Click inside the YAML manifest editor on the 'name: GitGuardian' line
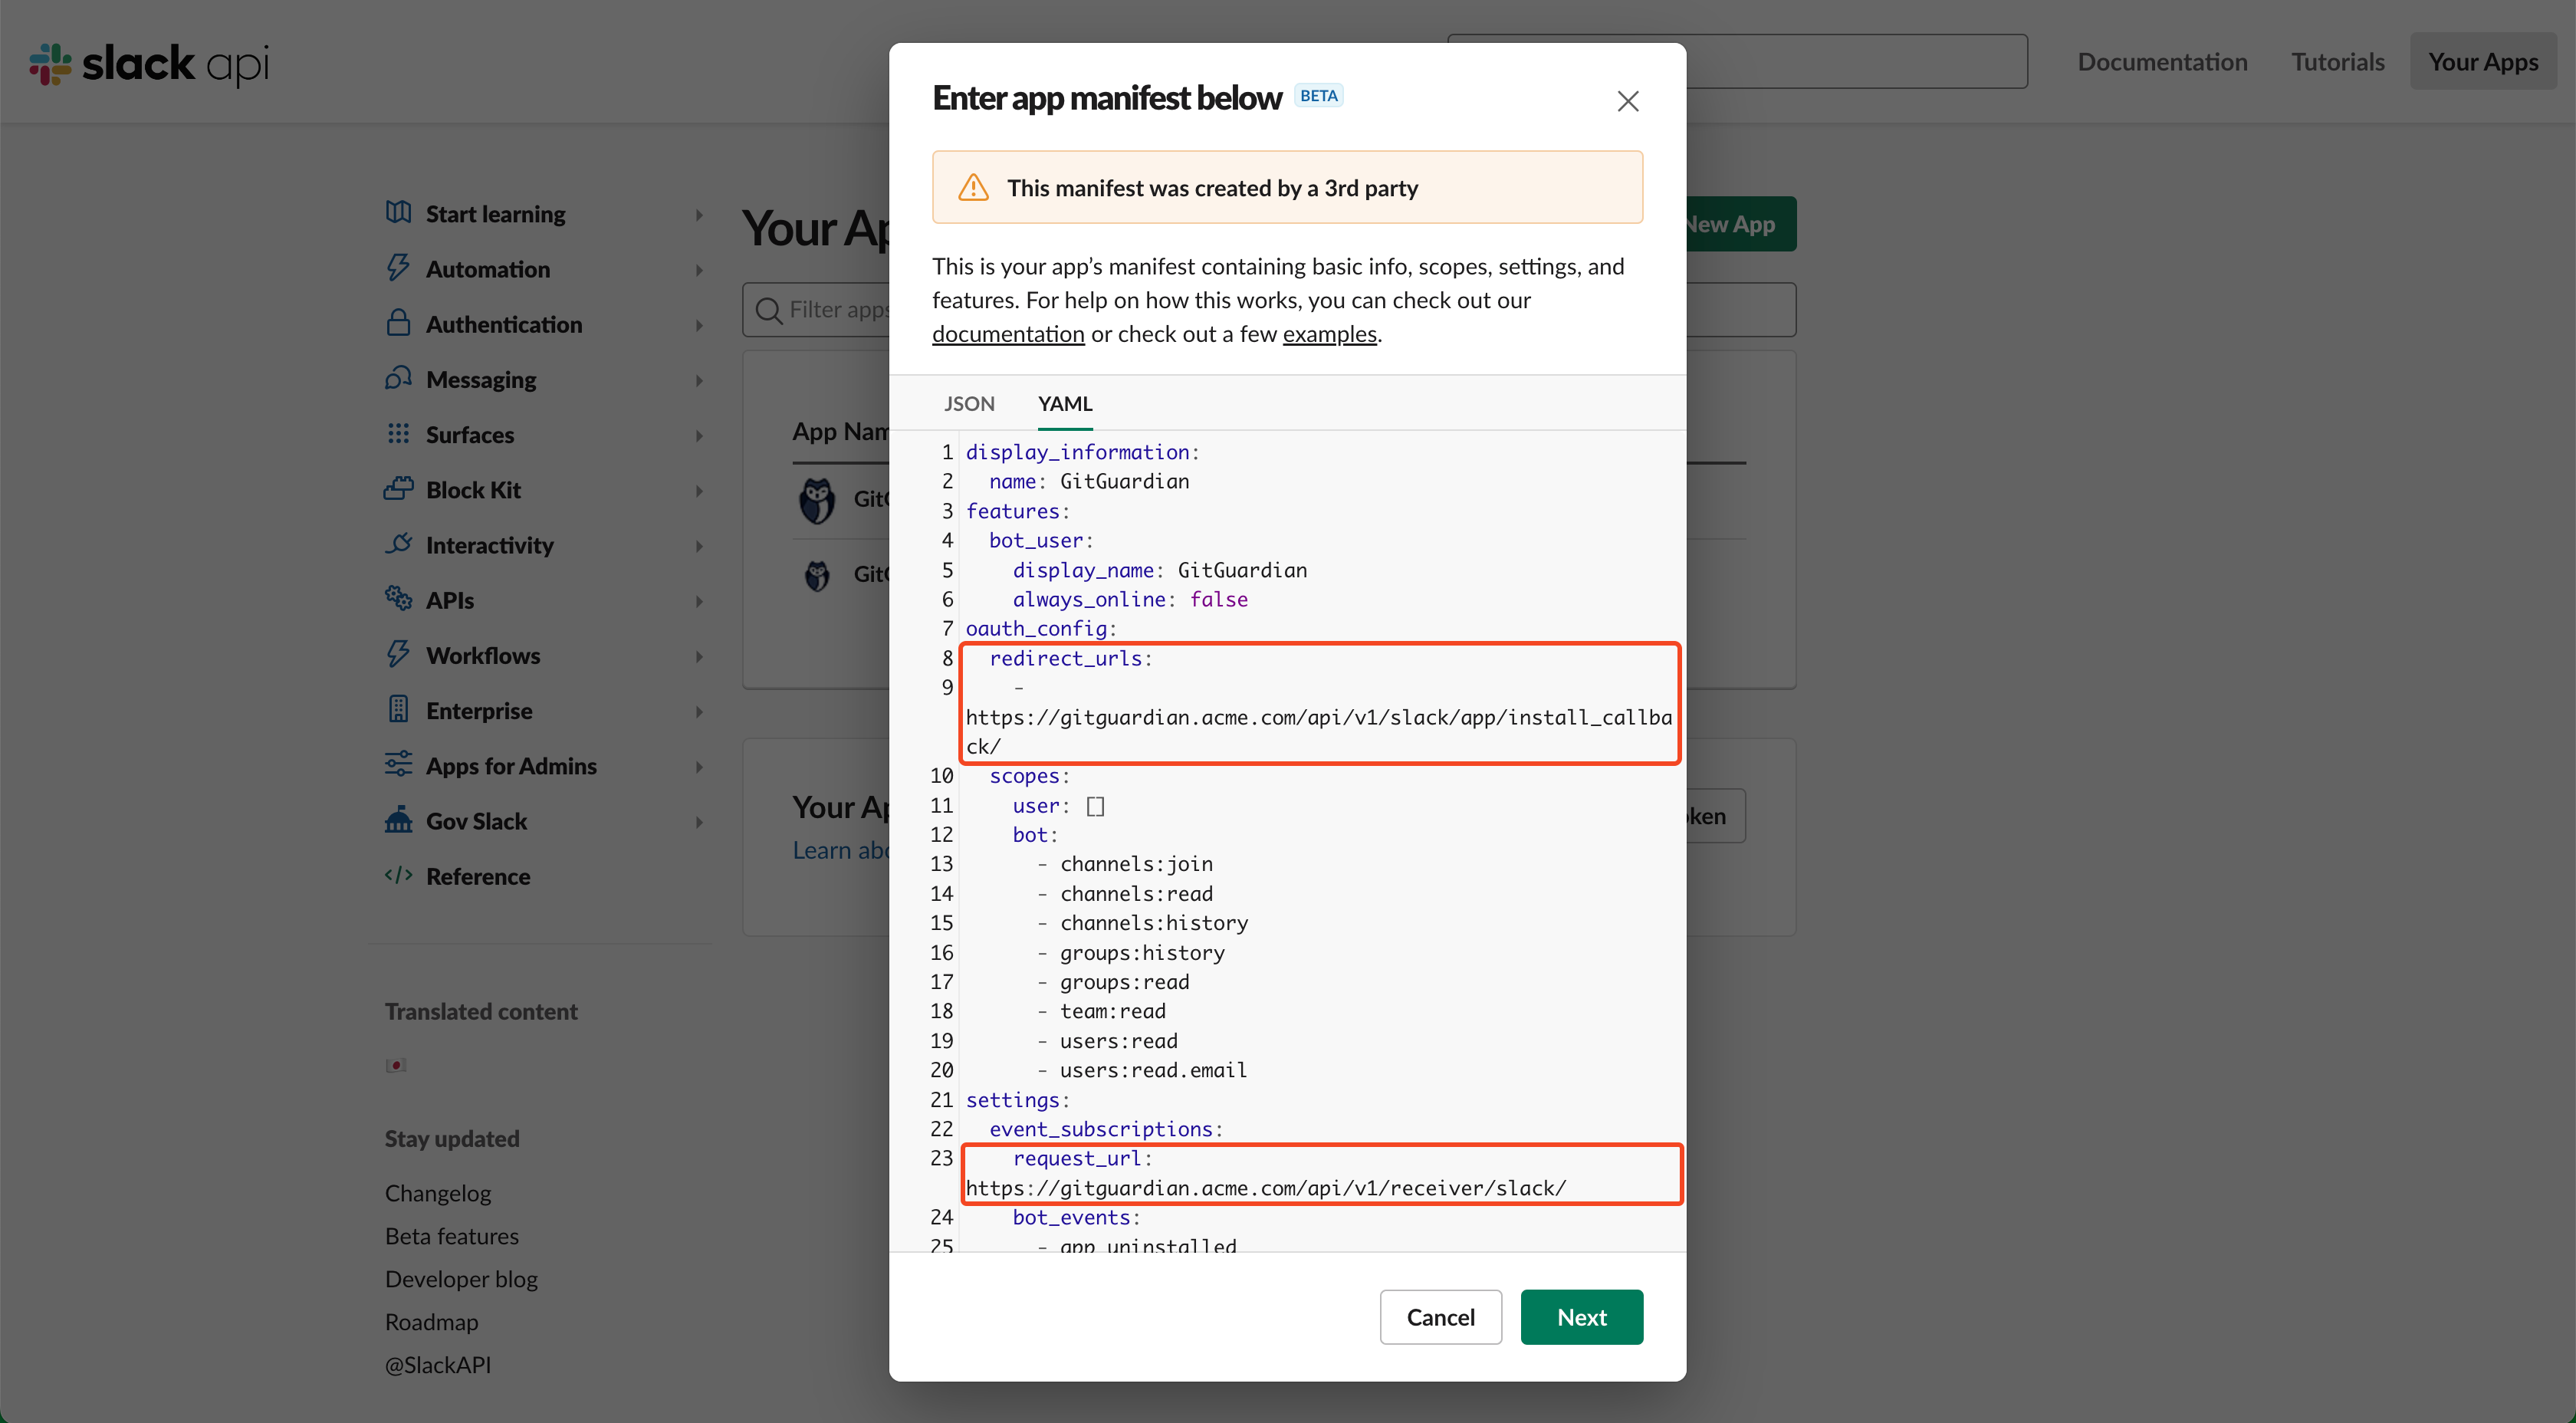Image resolution: width=2576 pixels, height=1423 pixels. [1089, 481]
